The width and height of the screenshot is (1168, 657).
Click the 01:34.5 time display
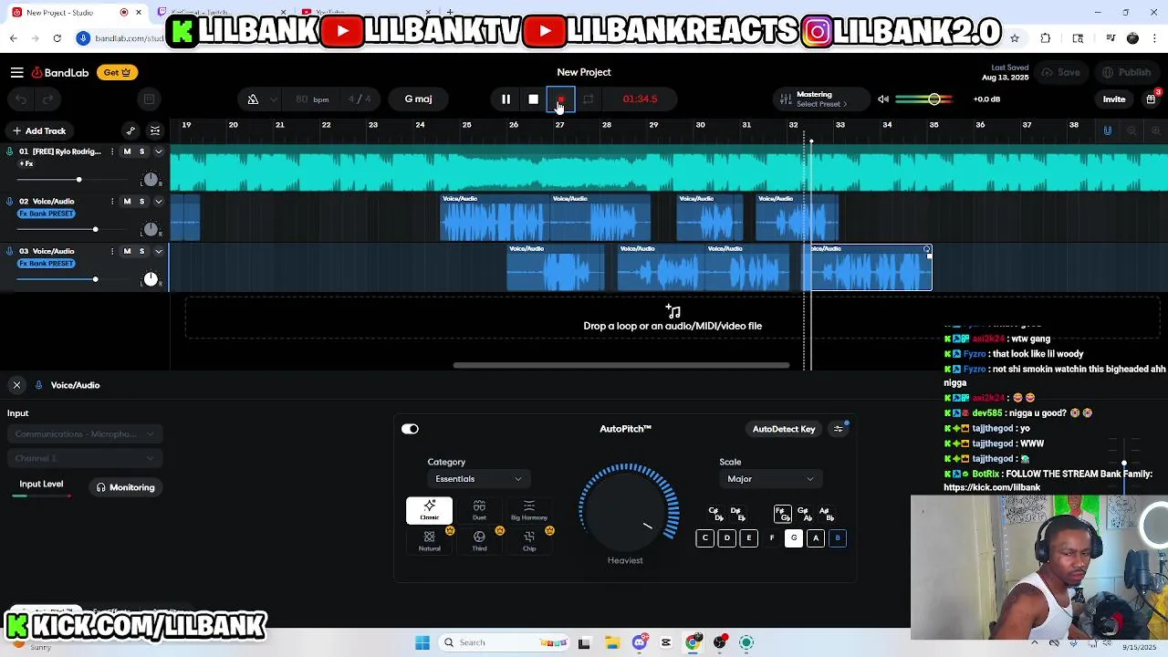click(640, 99)
